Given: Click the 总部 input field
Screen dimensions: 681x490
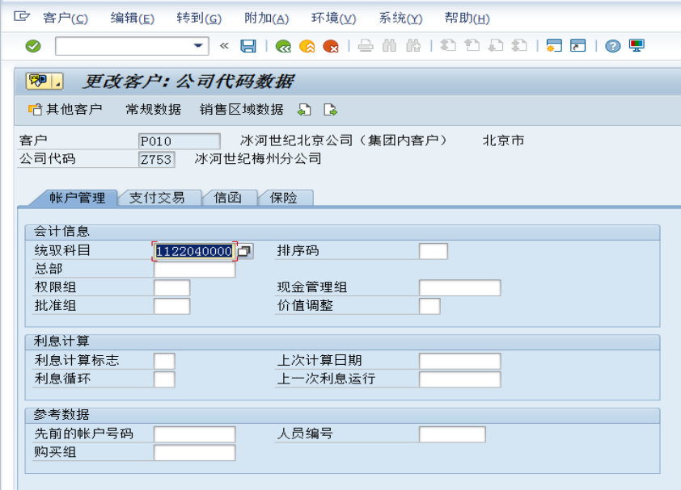Looking at the screenshot, I should coord(195,270).
